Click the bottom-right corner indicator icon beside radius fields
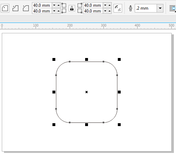 pos(80,11)
